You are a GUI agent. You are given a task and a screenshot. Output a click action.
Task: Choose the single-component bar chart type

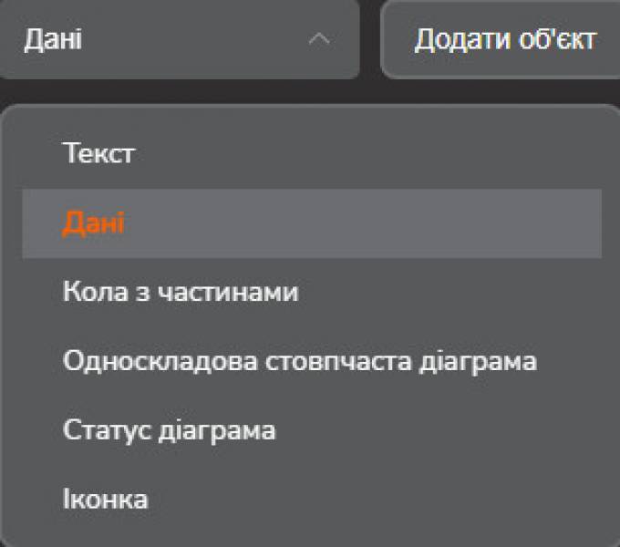click(x=300, y=361)
